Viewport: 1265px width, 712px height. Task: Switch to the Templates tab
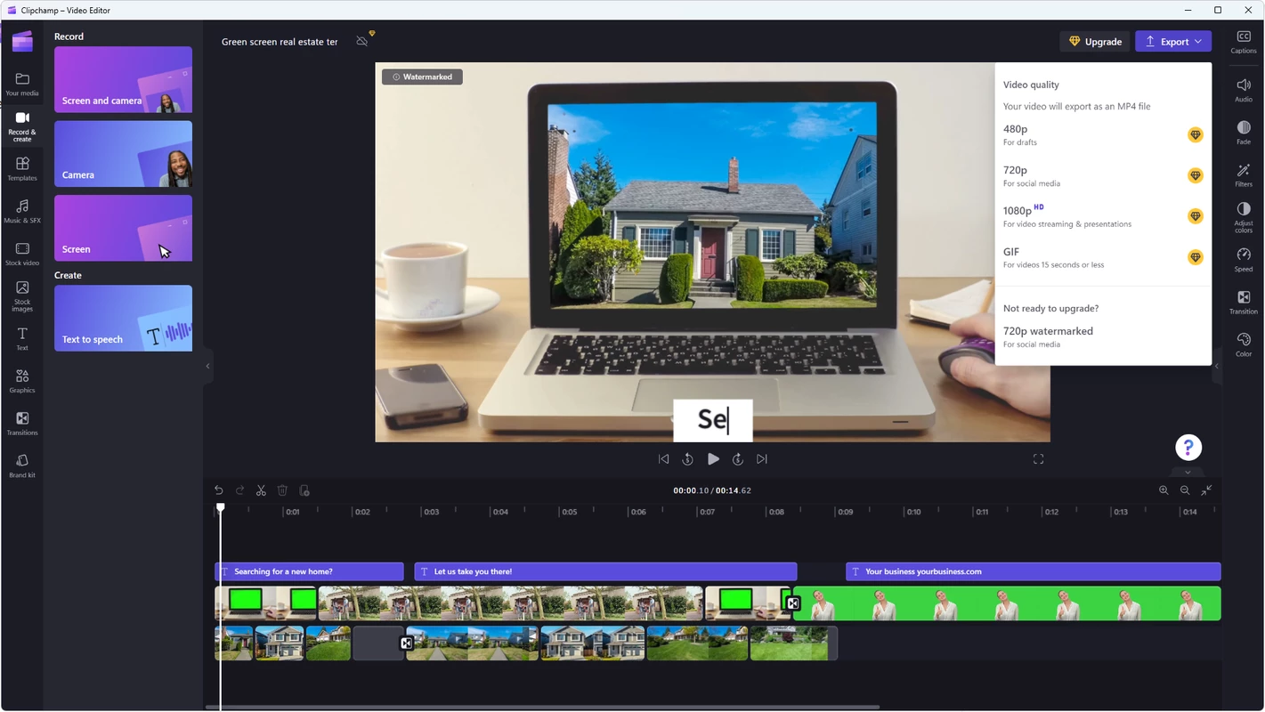(22, 168)
